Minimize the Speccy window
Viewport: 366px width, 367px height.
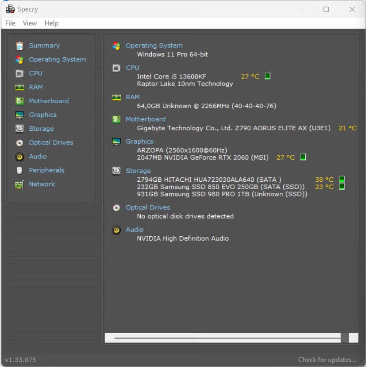[301, 9]
